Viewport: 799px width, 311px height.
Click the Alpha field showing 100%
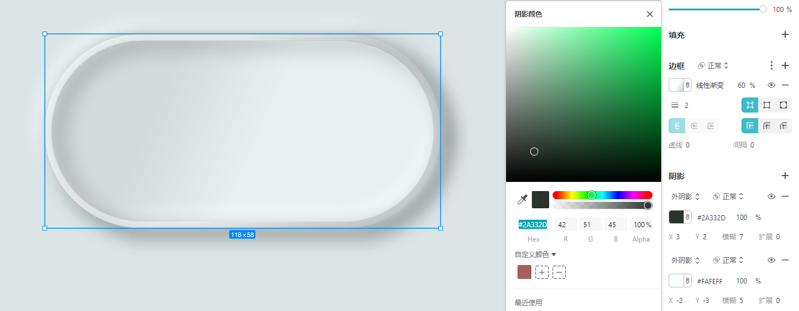[x=641, y=224]
